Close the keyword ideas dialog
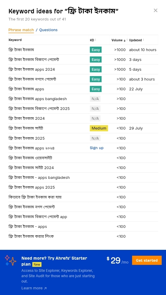The image size is (166, 295). point(156,10)
